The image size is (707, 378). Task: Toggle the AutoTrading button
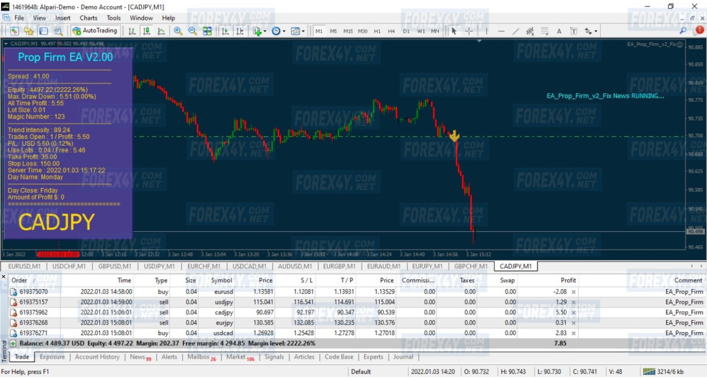coord(94,31)
